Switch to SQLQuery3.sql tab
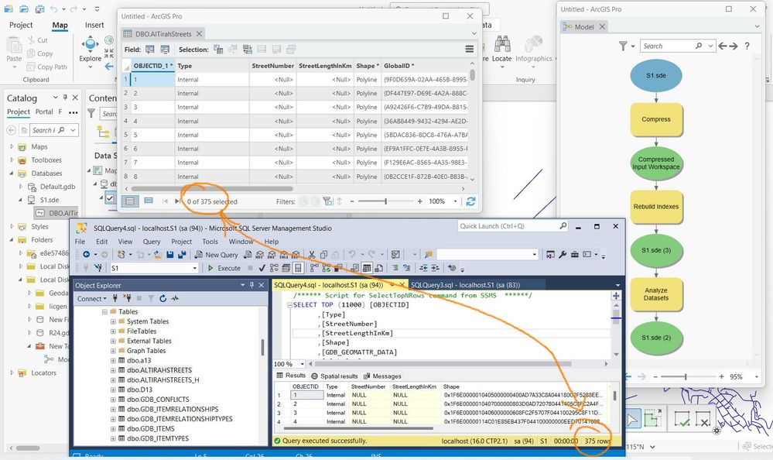This screenshot has width=773, height=460. coord(465,285)
